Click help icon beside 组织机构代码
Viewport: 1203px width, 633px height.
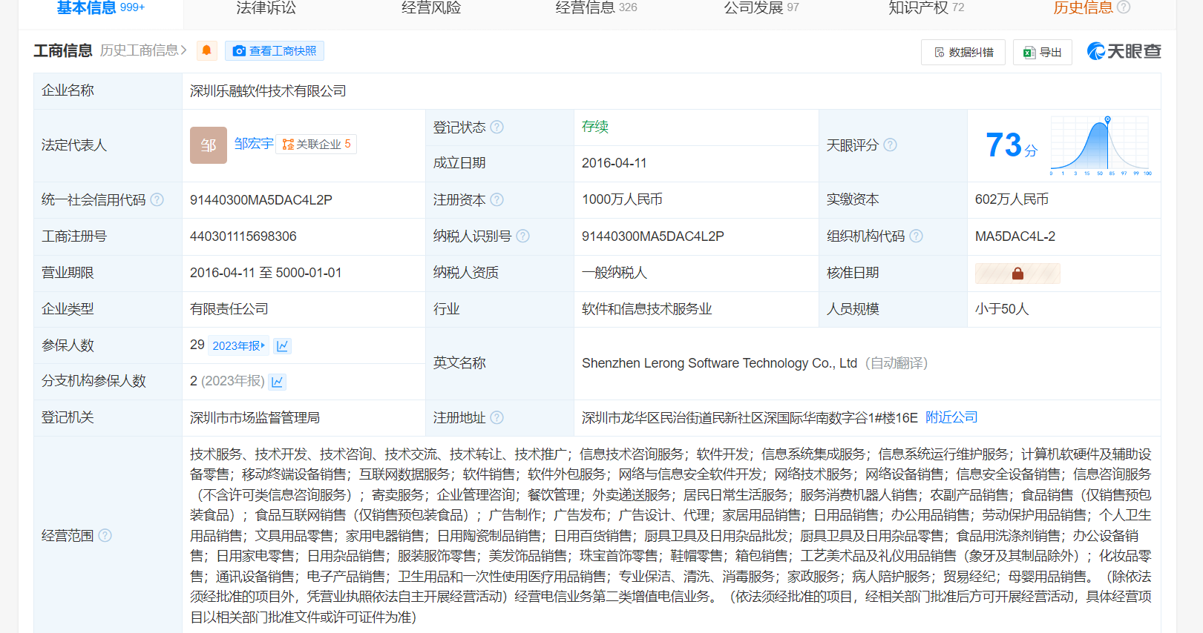(x=917, y=236)
